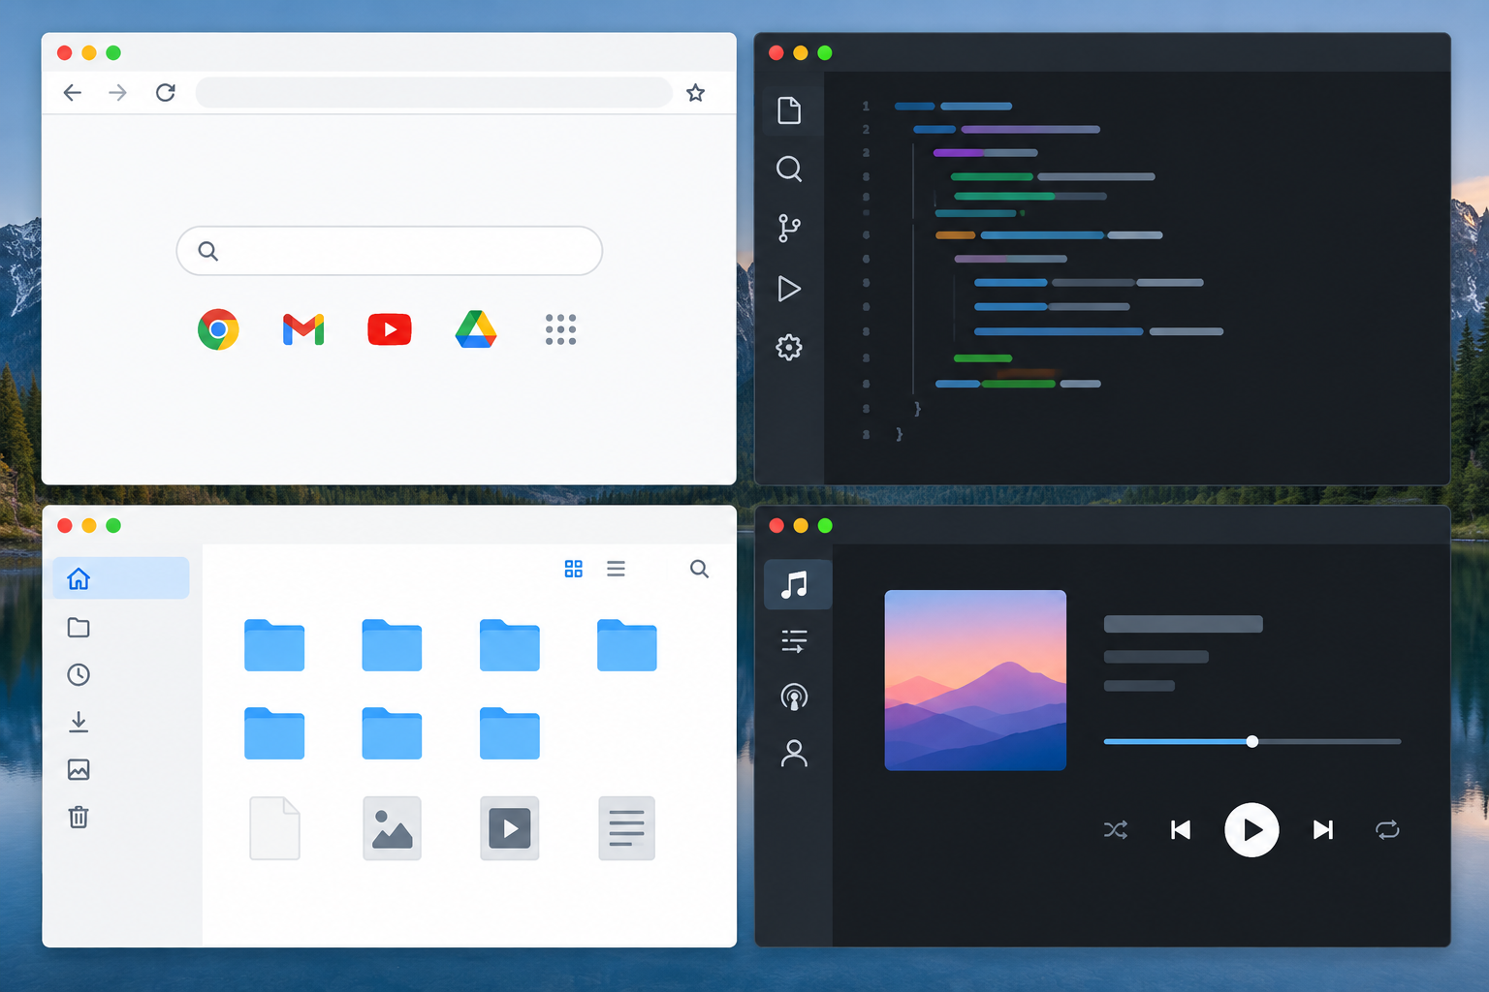Skip to the previous track
This screenshot has width=1489, height=992.
point(1181,830)
